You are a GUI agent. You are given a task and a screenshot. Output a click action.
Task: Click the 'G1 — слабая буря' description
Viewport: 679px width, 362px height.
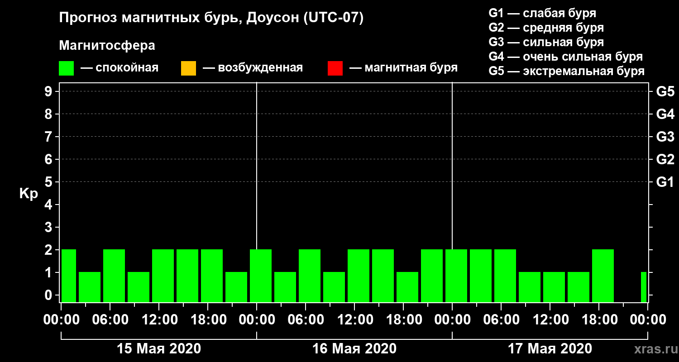pyautogui.click(x=542, y=13)
